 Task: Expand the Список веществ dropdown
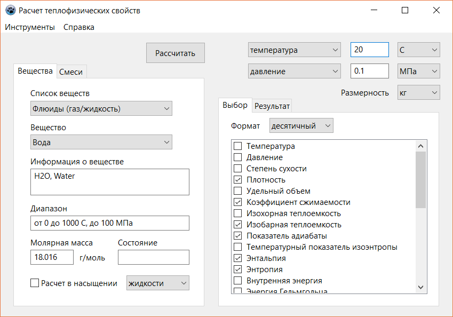101,109
